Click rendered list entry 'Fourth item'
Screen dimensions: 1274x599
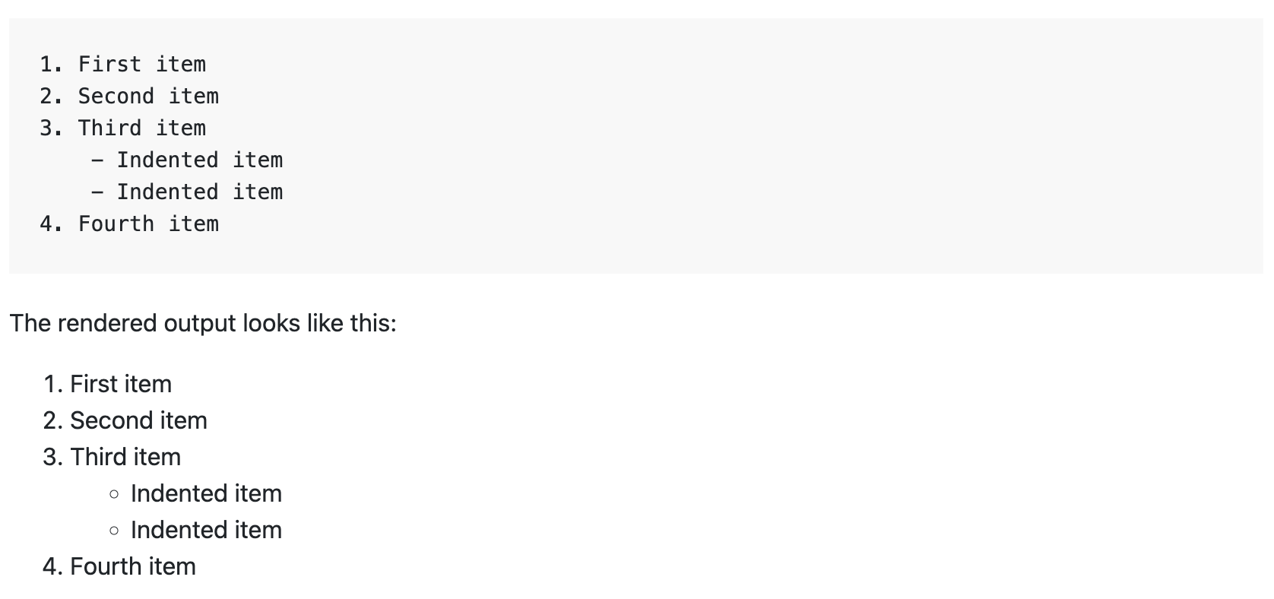[x=133, y=566]
